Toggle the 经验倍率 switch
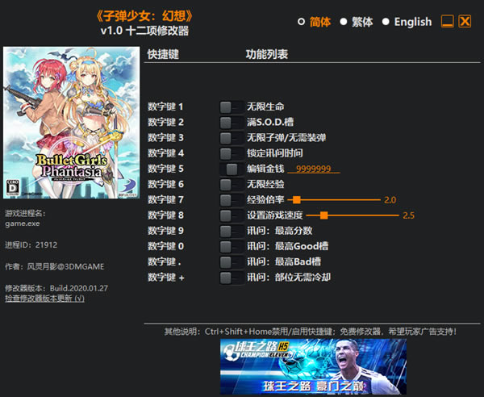 pyautogui.click(x=231, y=199)
